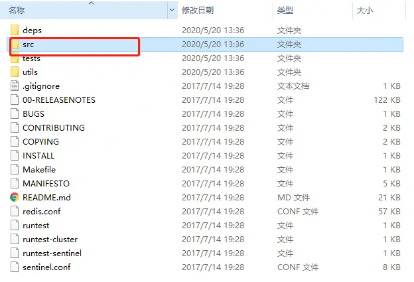
Task: Click the 57 KB size of redis.conf
Action: click(x=389, y=211)
